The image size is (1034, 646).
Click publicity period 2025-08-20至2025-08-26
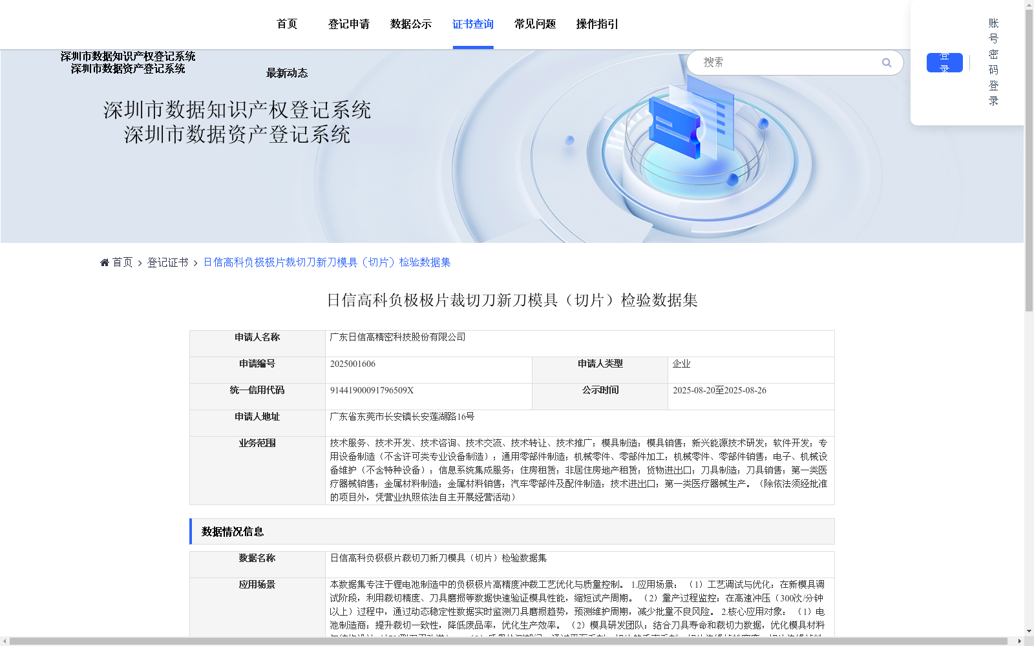(x=719, y=390)
